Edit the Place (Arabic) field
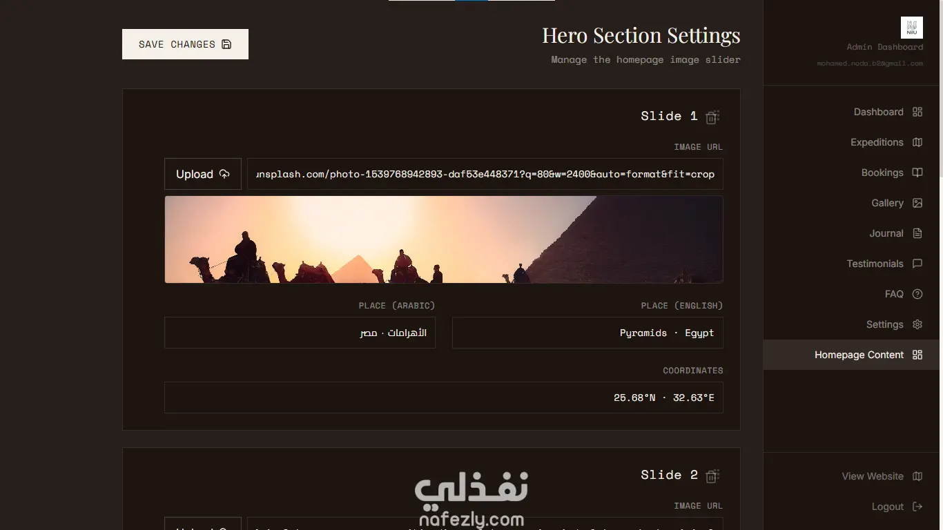The width and height of the screenshot is (943, 530). pos(300,333)
